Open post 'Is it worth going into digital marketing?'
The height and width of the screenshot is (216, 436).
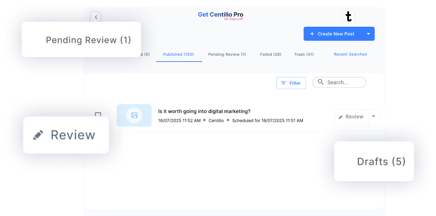tap(204, 111)
